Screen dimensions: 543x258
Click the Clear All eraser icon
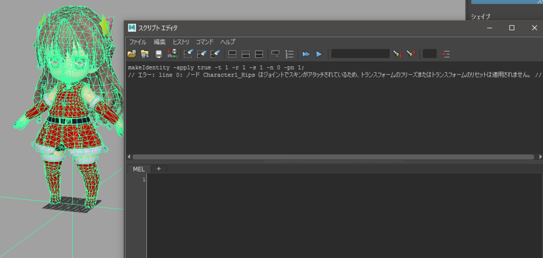215,54
